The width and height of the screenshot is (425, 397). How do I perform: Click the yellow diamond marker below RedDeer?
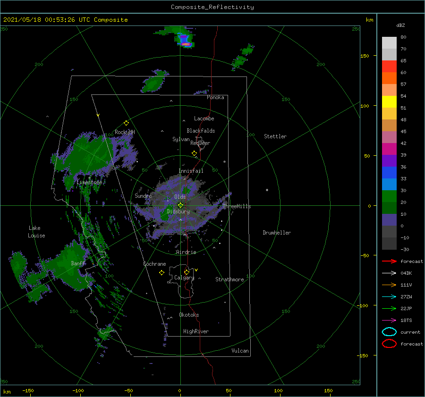(x=195, y=153)
